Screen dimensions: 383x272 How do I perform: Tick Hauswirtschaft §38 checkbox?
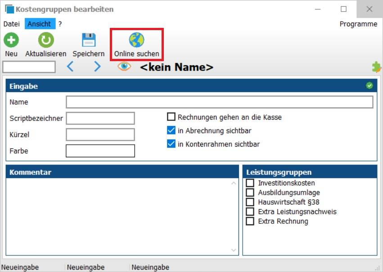250,202
